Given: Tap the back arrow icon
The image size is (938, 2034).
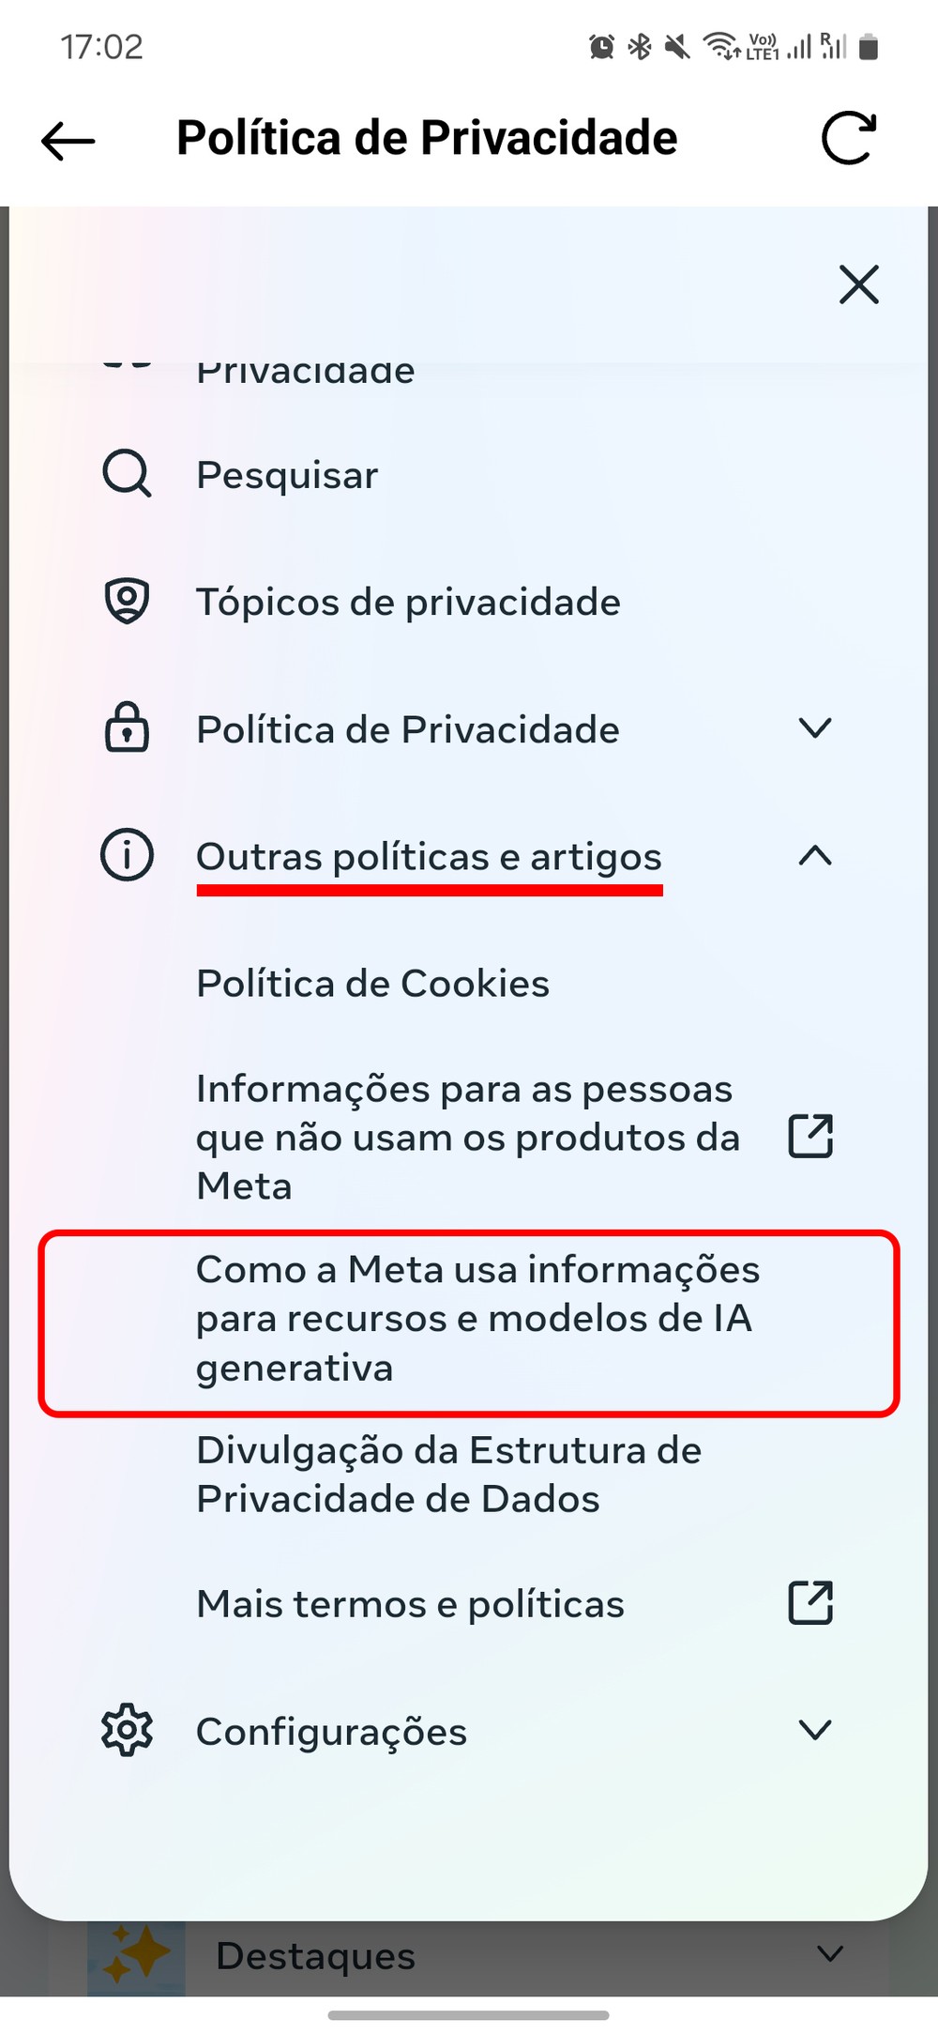Looking at the screenshot, I should (x=68, y=141).
